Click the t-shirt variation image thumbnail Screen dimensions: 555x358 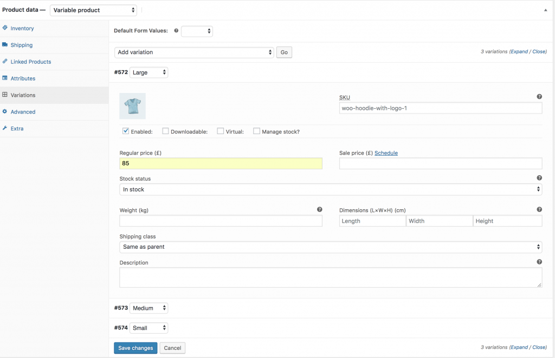click(x=132, y=106)
